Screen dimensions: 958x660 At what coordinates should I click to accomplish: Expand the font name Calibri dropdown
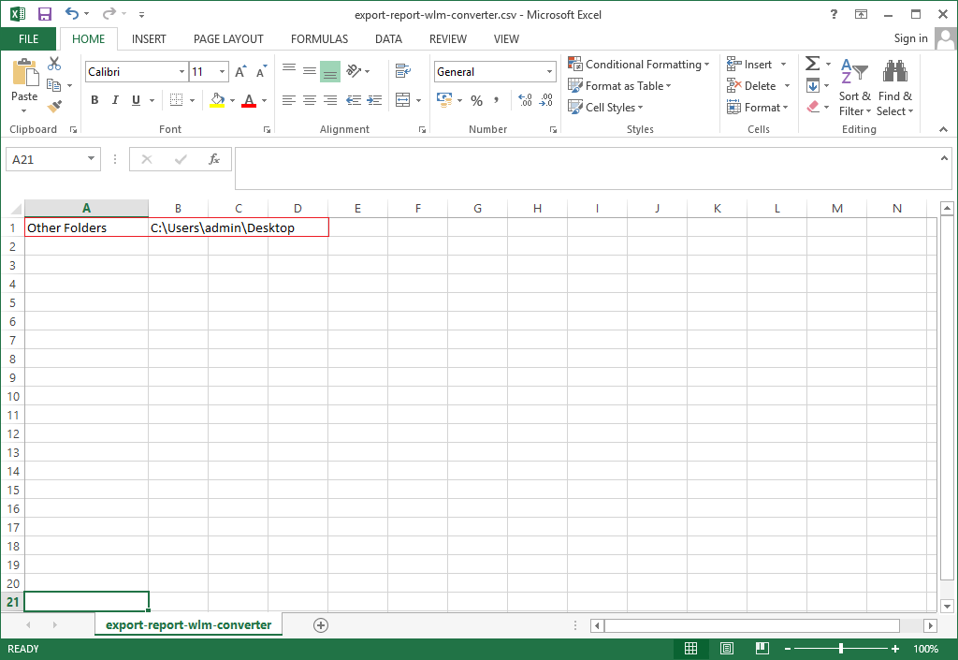181,71
